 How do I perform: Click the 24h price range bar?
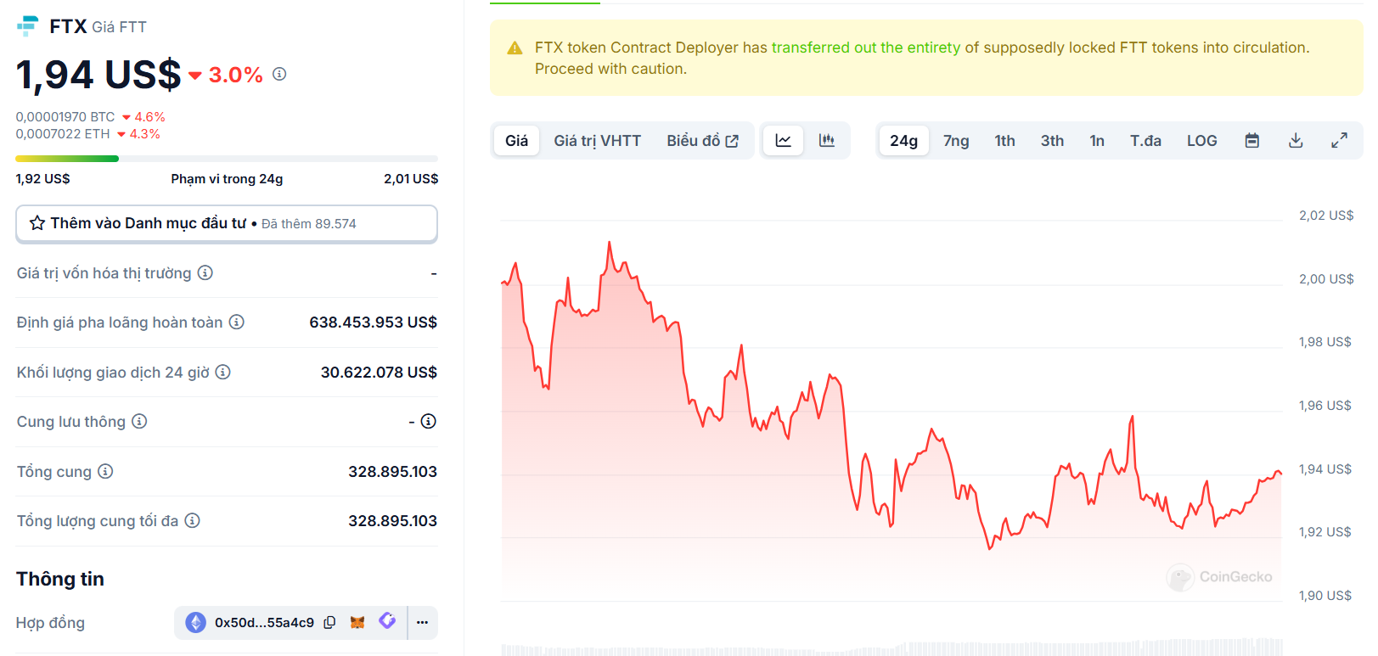(227, 159)
